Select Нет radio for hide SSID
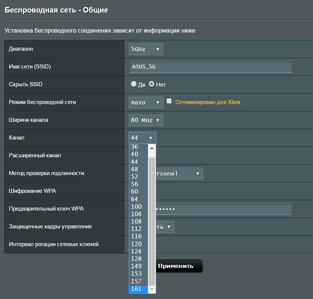This screenshot has height=299, width=313. [151, 84]
